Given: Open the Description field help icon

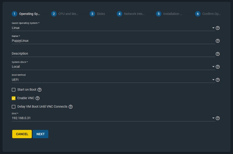Looking at the screenshot, I should [x=217, y=54].
